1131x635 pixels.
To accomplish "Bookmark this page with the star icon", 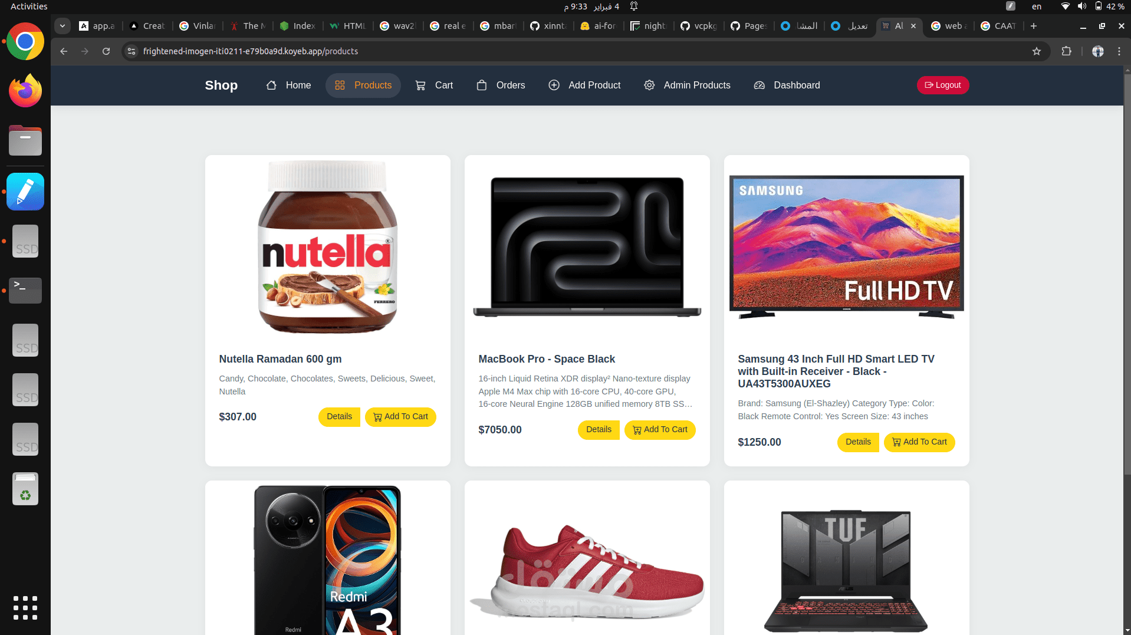I will [1037, 51].
